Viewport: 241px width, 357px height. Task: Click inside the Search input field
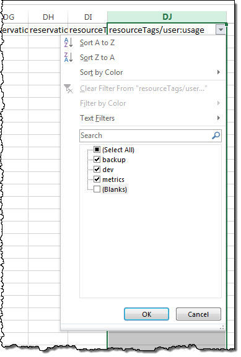[146, 135]
